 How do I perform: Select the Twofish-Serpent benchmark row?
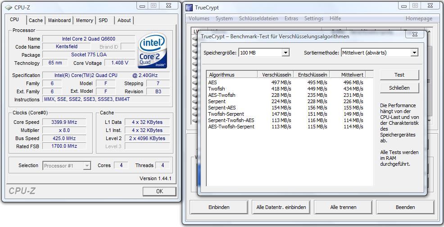click(286, 114)
